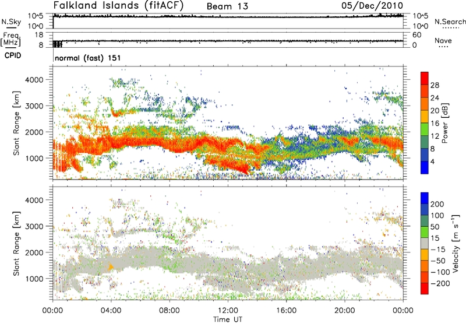Click the 'N.Search' legend label
The width and height of the screenshot is (466, 323).
[x=450, y=22]
